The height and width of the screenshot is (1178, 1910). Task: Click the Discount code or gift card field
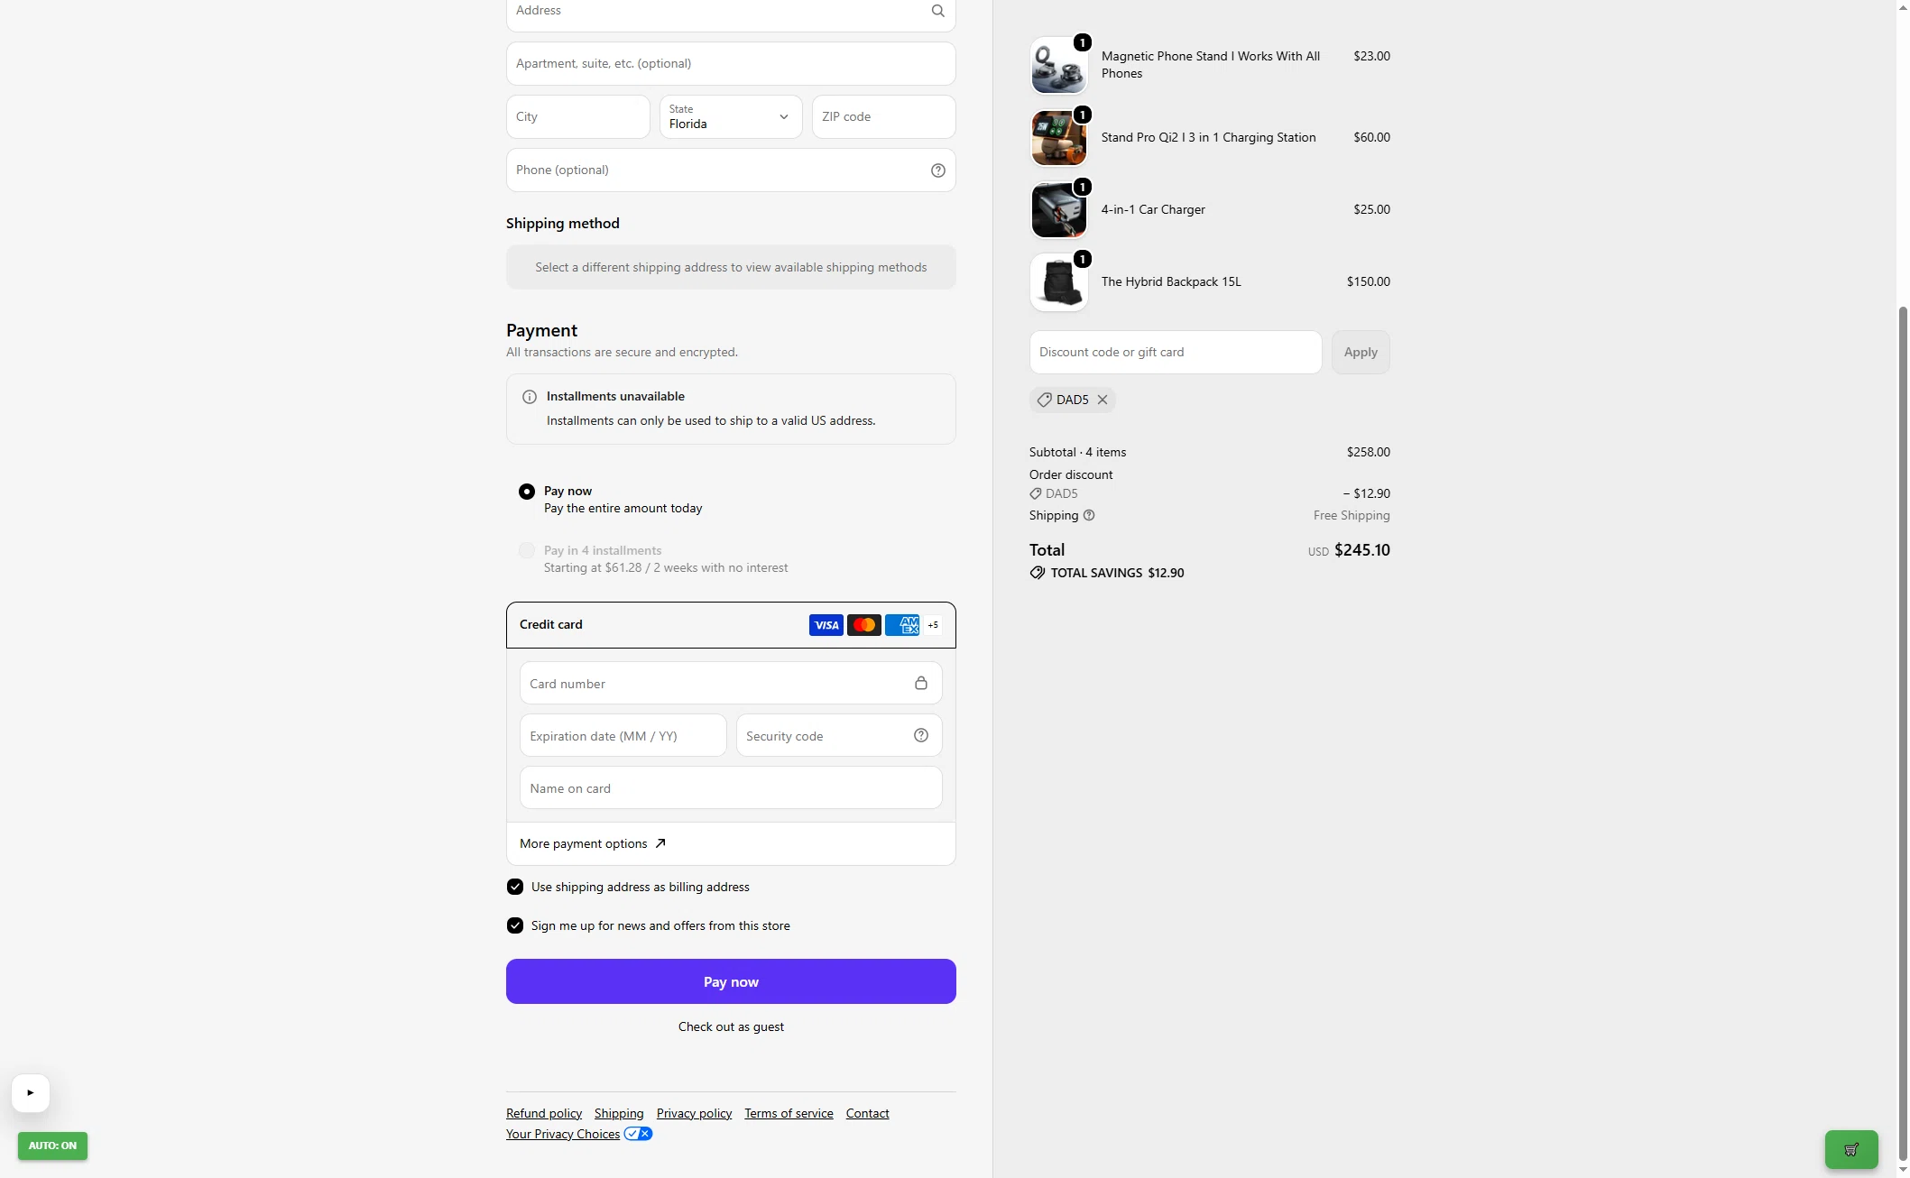[x=1176, y=352]
